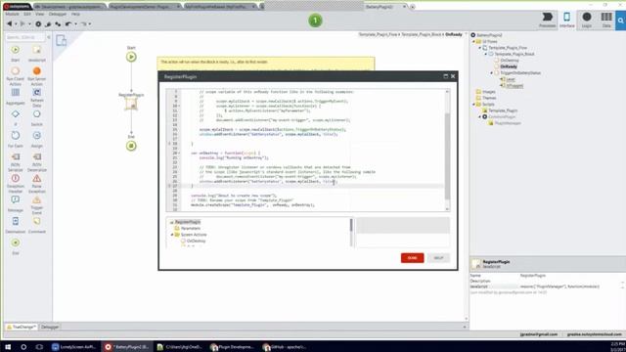Select the Start tool in the toolbox
This screenshot has height=352, width=626.
pos(16,54)
